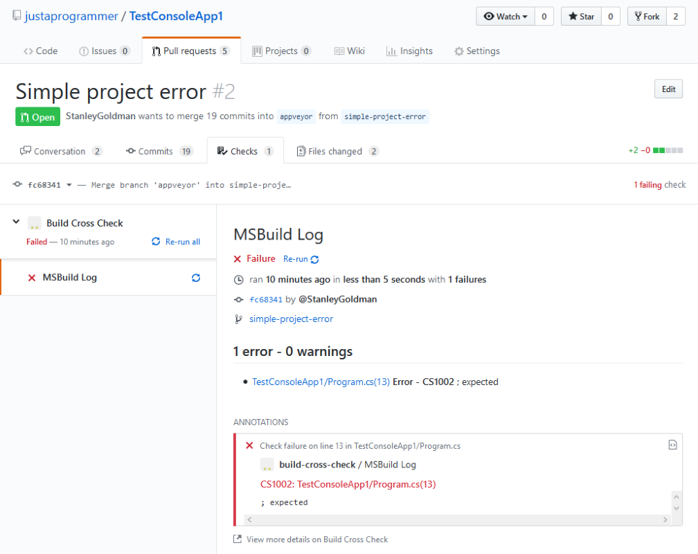Screen dimensions: 698x554
Task: Click the repository book icon beside justaprogrammer
Action: click(17, 16)
